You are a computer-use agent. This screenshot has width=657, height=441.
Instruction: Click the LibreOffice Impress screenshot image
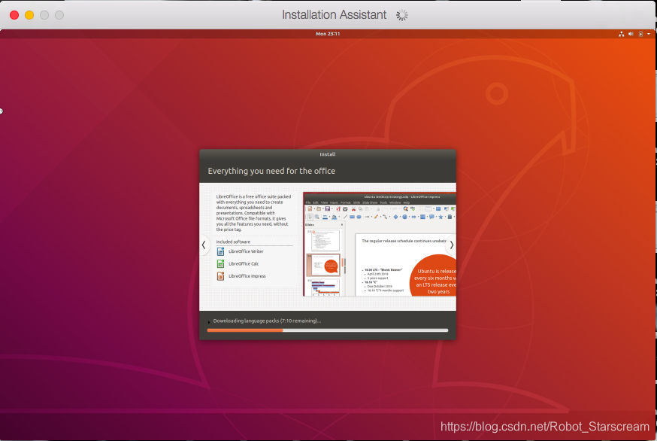coord(379,245)
